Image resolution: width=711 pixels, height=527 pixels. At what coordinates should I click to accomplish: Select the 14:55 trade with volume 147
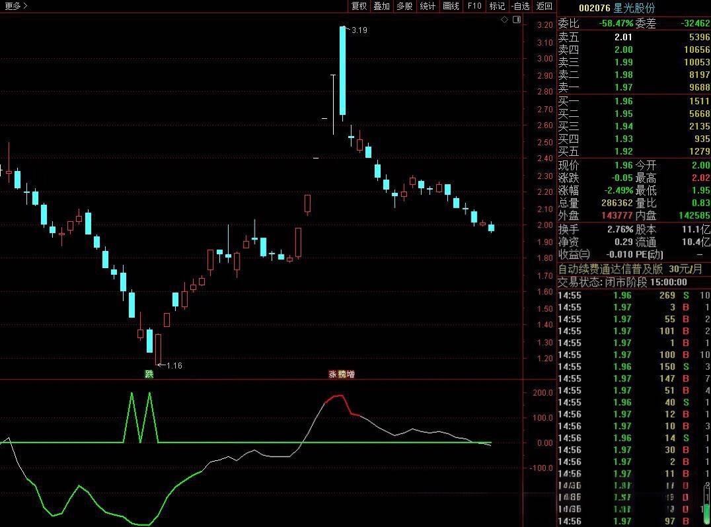pyautogui.click(x=634, y=379)
